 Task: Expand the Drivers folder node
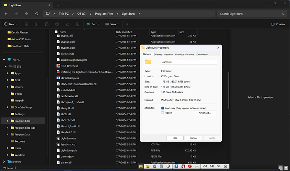(8, 87)
